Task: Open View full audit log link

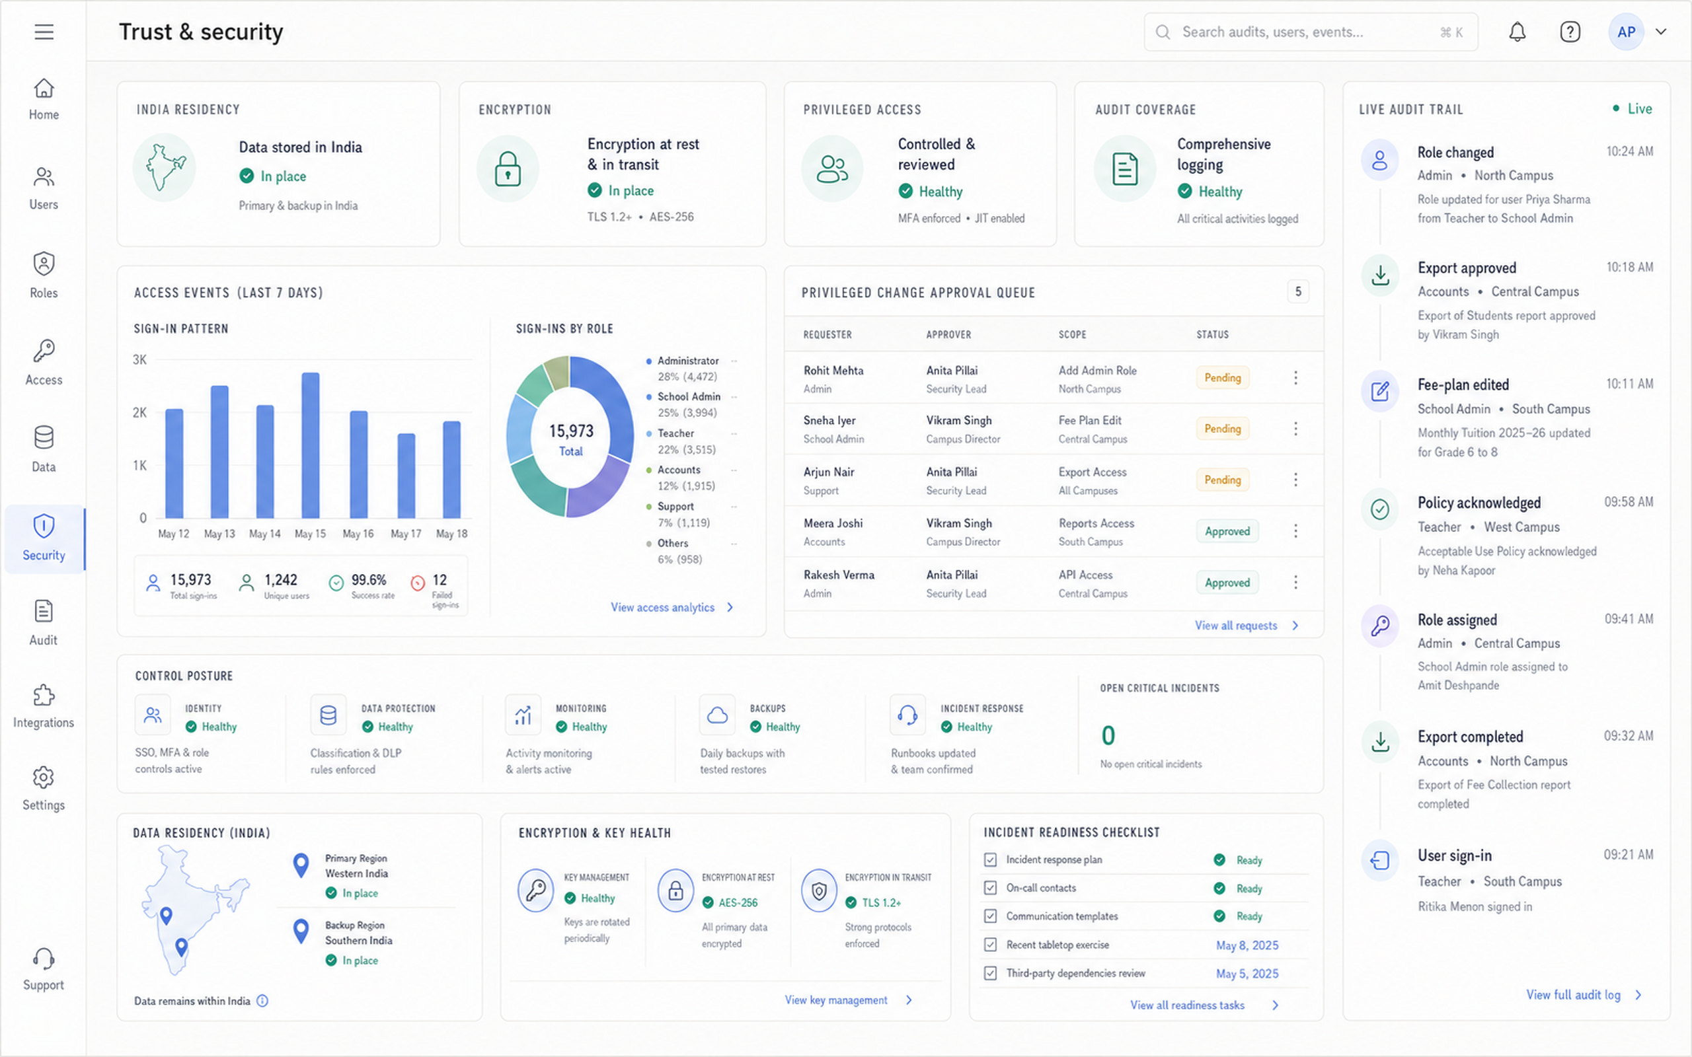Action: pos(1584,995)
